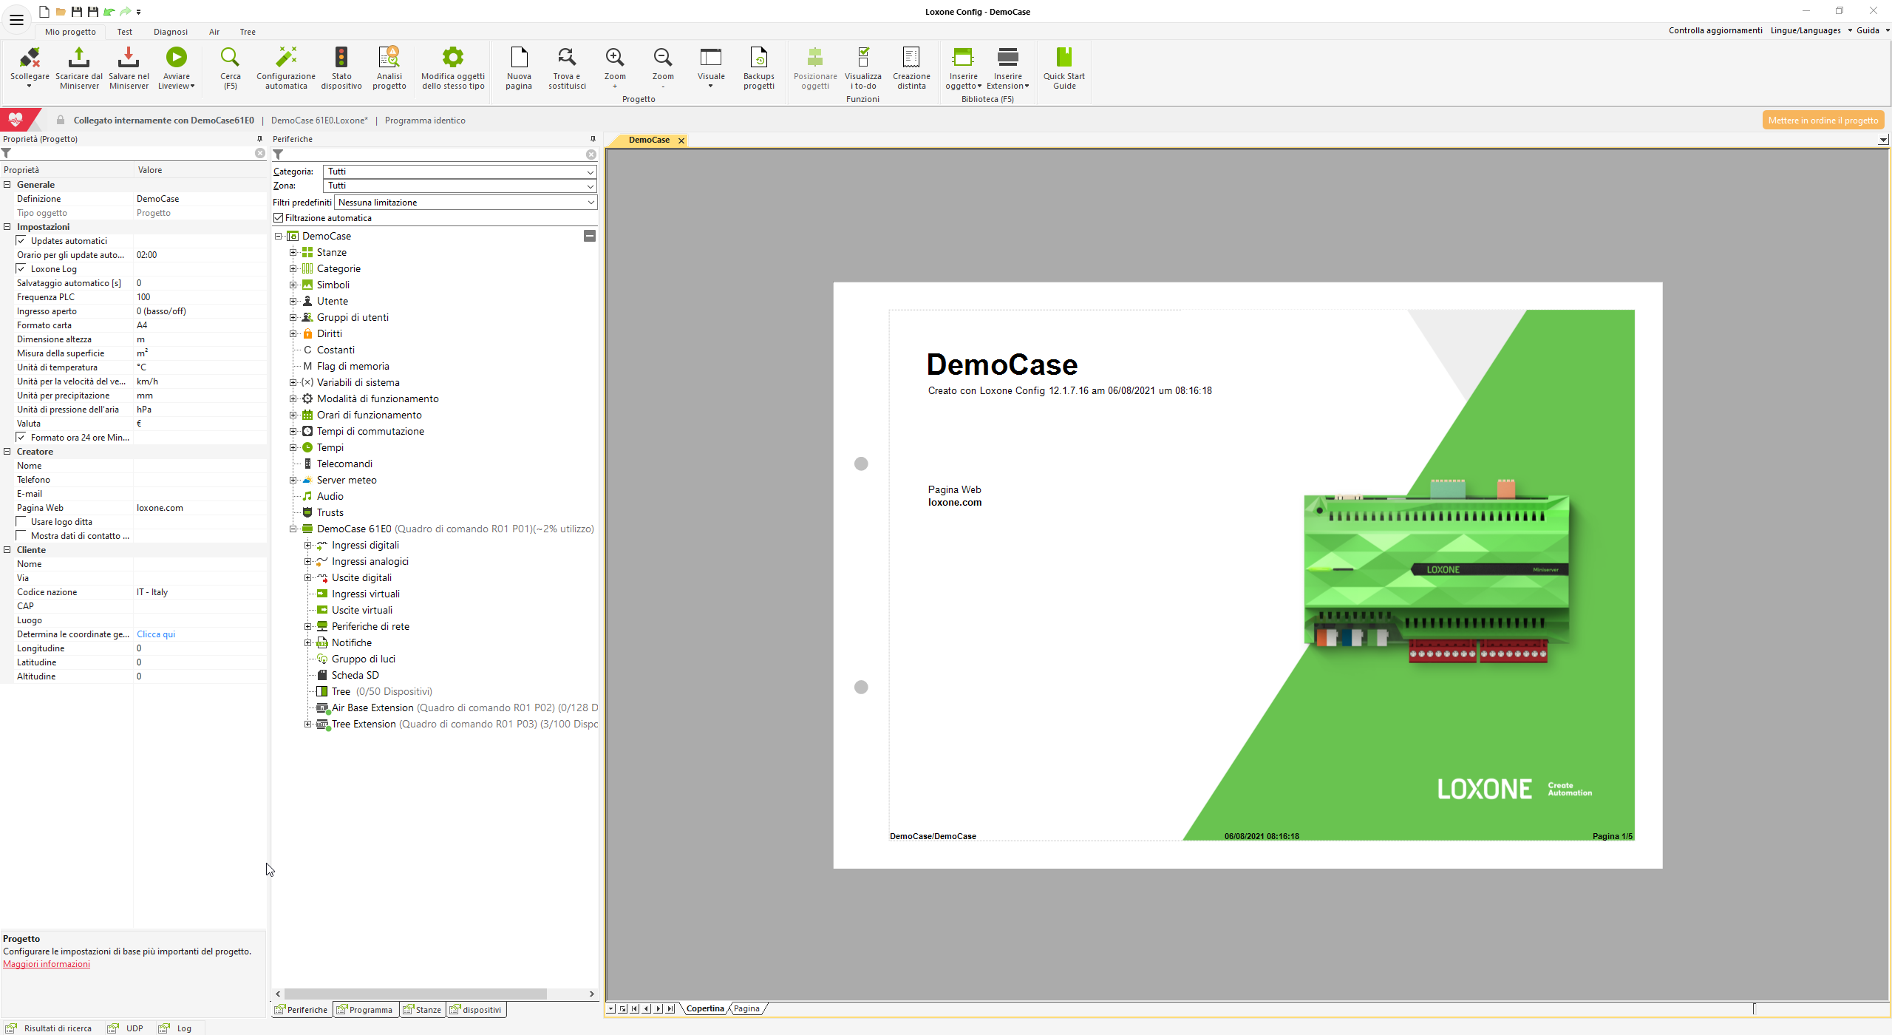Screen dimensions: 1892x1035
Task: Expand the Stanze tree node
Action: click(293, 253)
